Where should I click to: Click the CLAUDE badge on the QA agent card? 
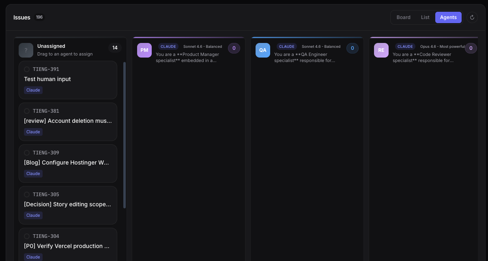click(x=287, y=47)
